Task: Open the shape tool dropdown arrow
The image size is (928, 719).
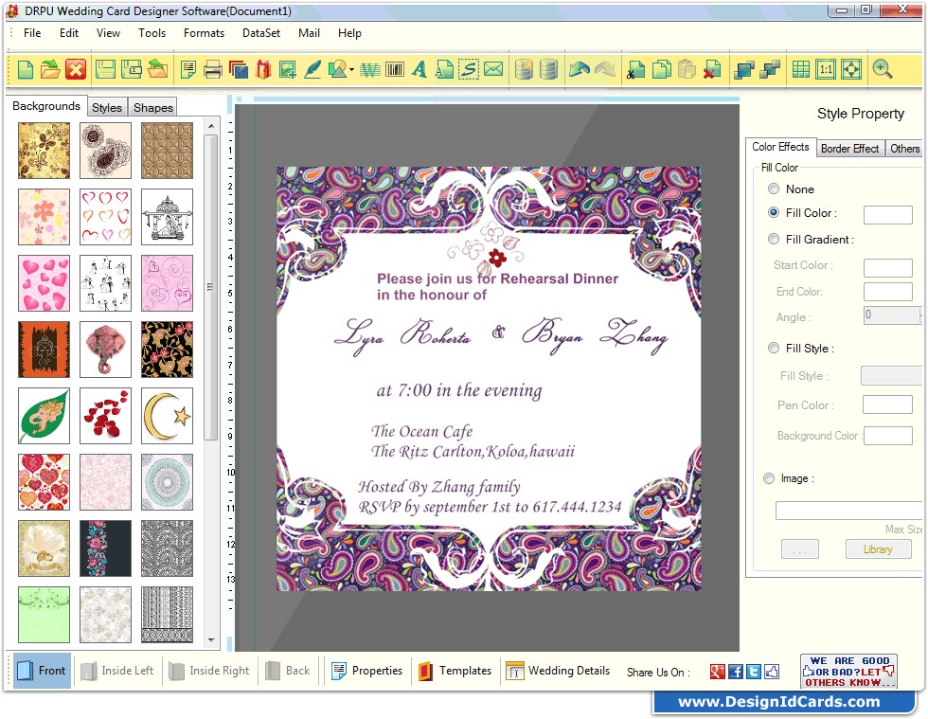Action: 350,69
